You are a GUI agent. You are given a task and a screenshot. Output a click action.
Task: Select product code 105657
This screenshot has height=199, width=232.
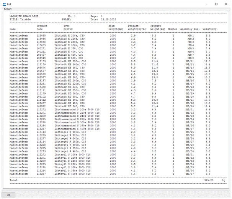click(41, 103)
